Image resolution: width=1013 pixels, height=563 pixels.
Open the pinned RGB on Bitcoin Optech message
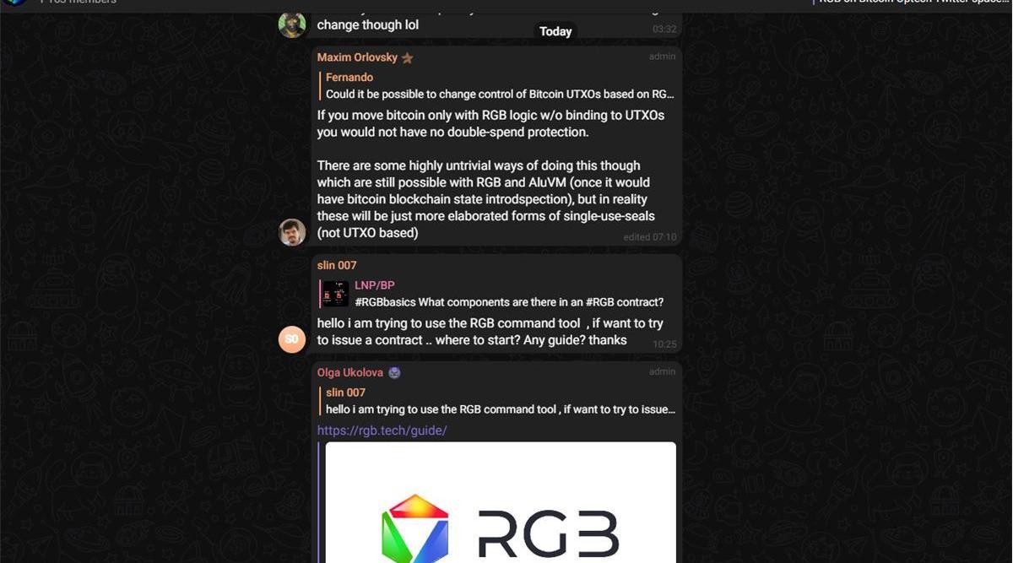point(912,3)
